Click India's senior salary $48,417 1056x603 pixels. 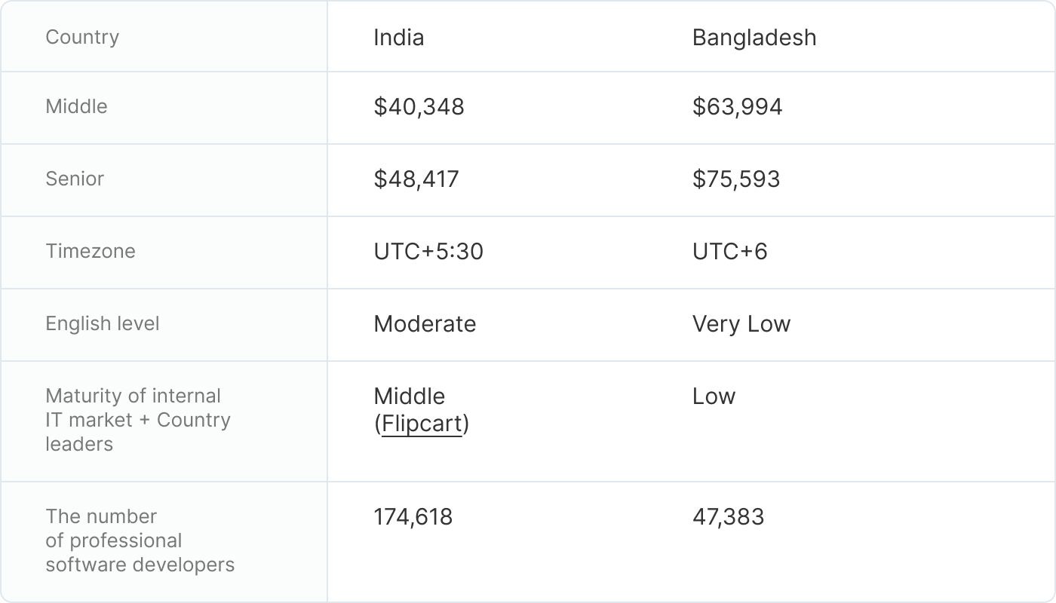click(416, 179)
